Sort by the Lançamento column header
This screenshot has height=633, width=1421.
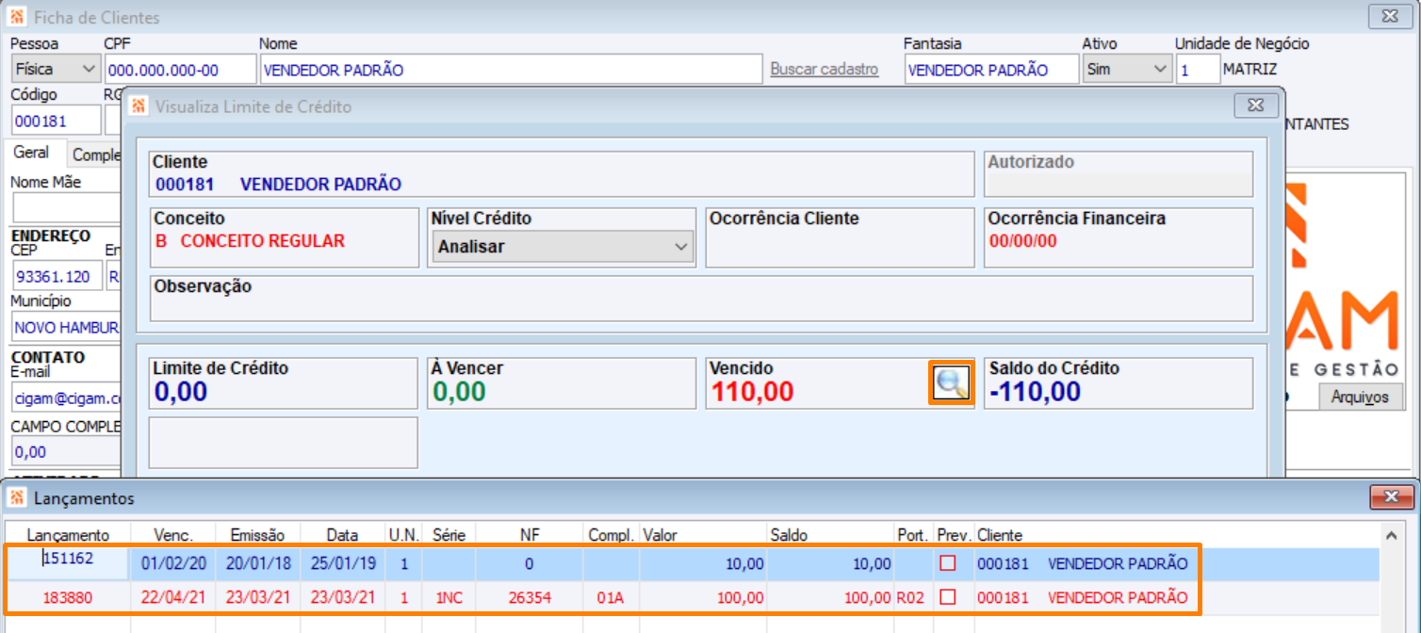click(x=68, y=535)
